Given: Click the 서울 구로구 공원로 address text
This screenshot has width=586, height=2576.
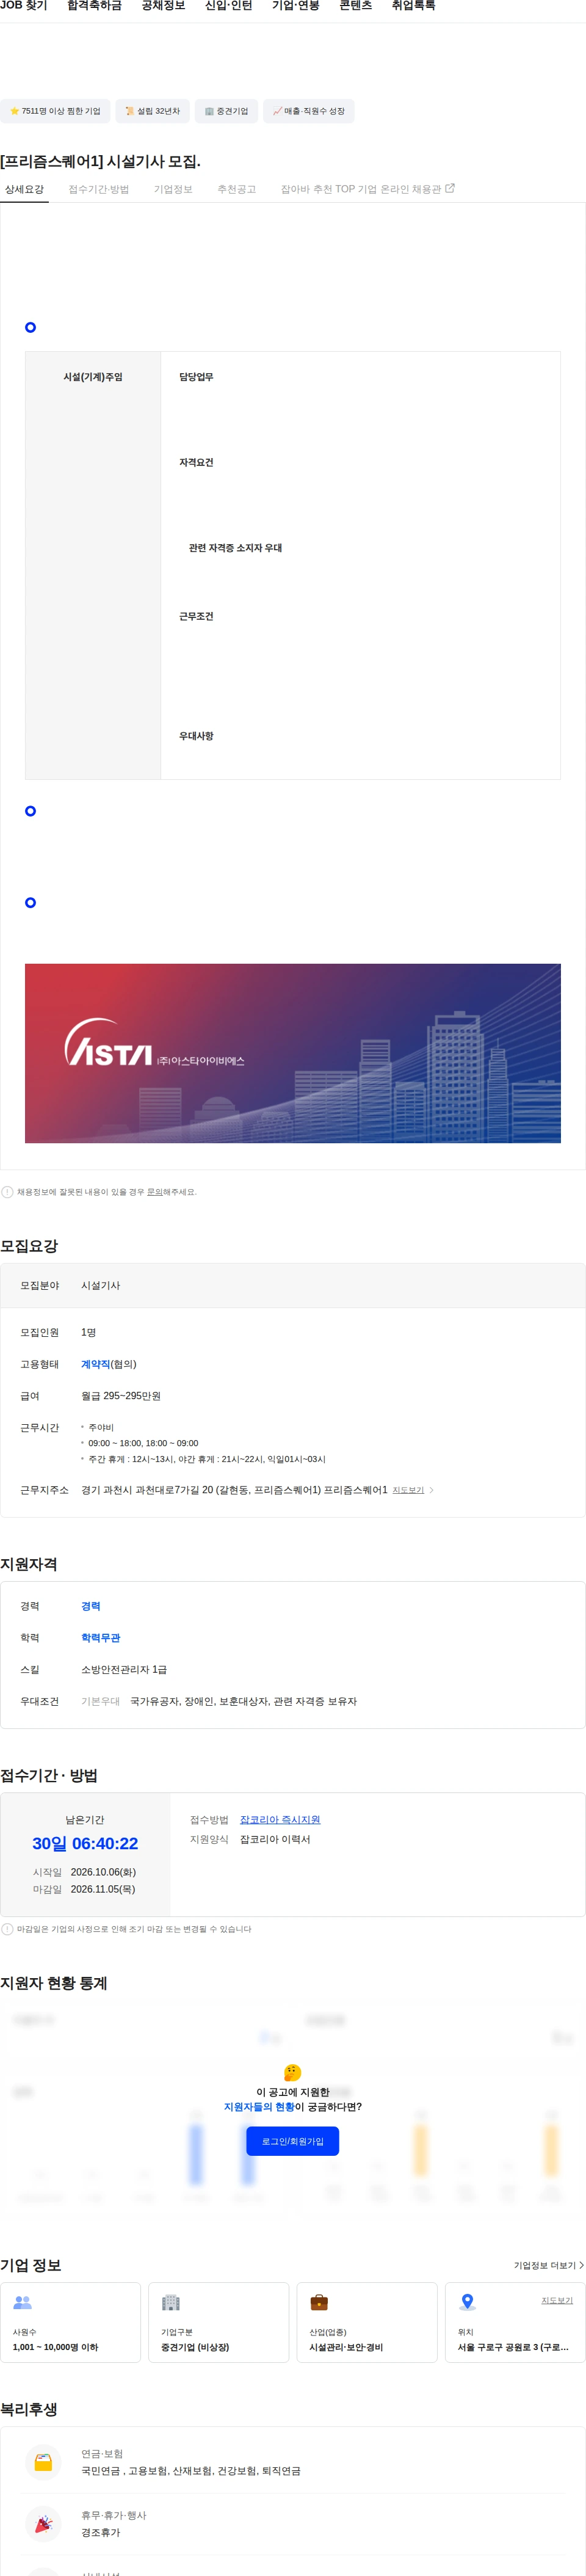Looking at the screenshot, I should tap(513, 2347).
